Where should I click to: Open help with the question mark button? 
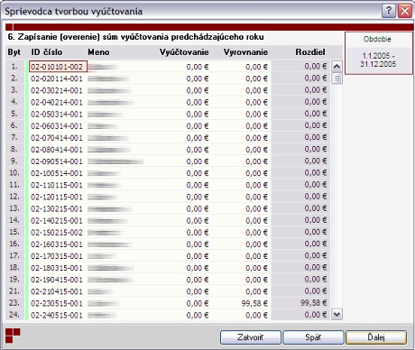click(x=389, y=11)
